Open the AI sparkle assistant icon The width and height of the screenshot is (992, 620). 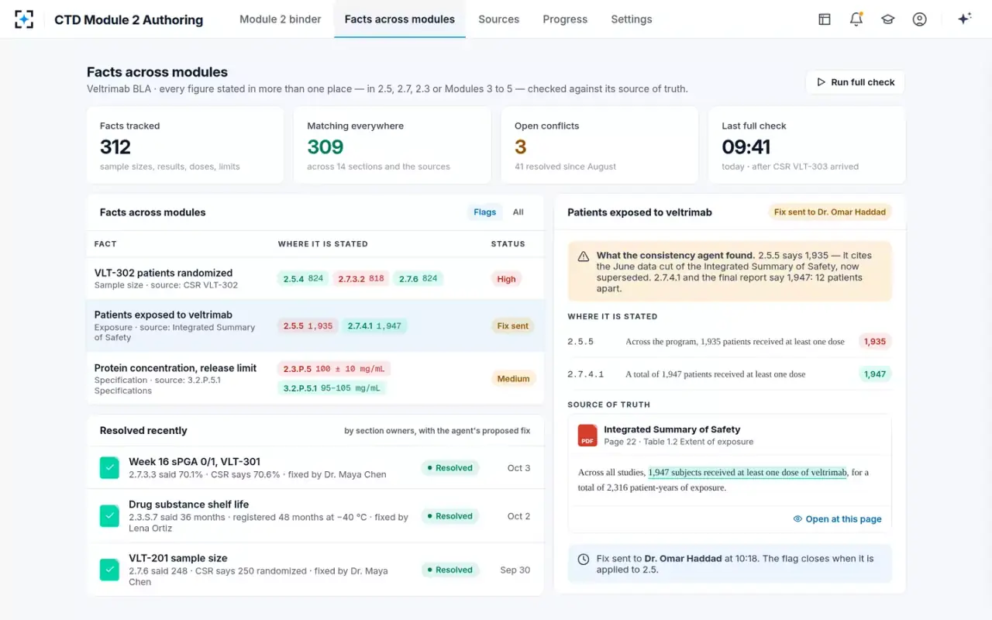(x=965, y=19)
